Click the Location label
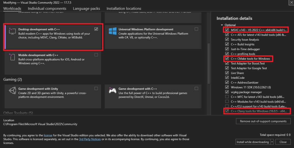 click(9, 120)
